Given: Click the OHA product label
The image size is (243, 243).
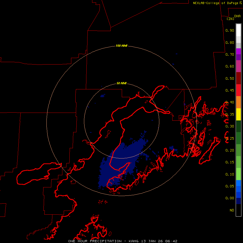Looking at the screenshot, I should coord(237,16).
